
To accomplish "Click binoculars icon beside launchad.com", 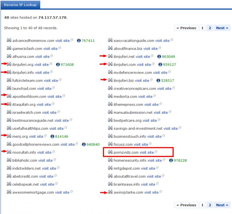I will coord(9,88).
